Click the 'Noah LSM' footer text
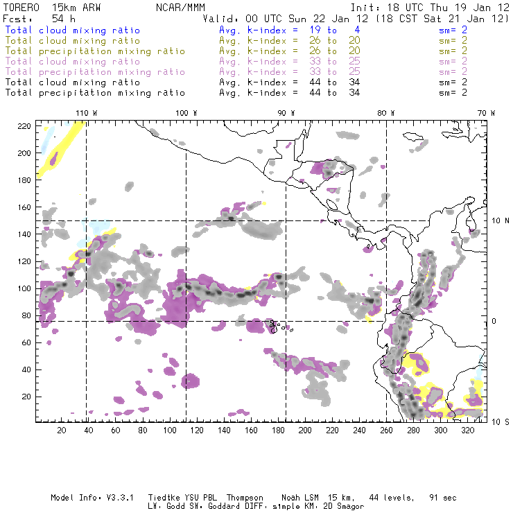The height and width of the screenshot is (513, 513). point(300,498)
